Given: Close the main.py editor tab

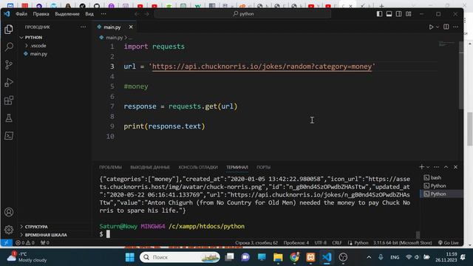Looking at the screenshot, I should click(131, 27).
